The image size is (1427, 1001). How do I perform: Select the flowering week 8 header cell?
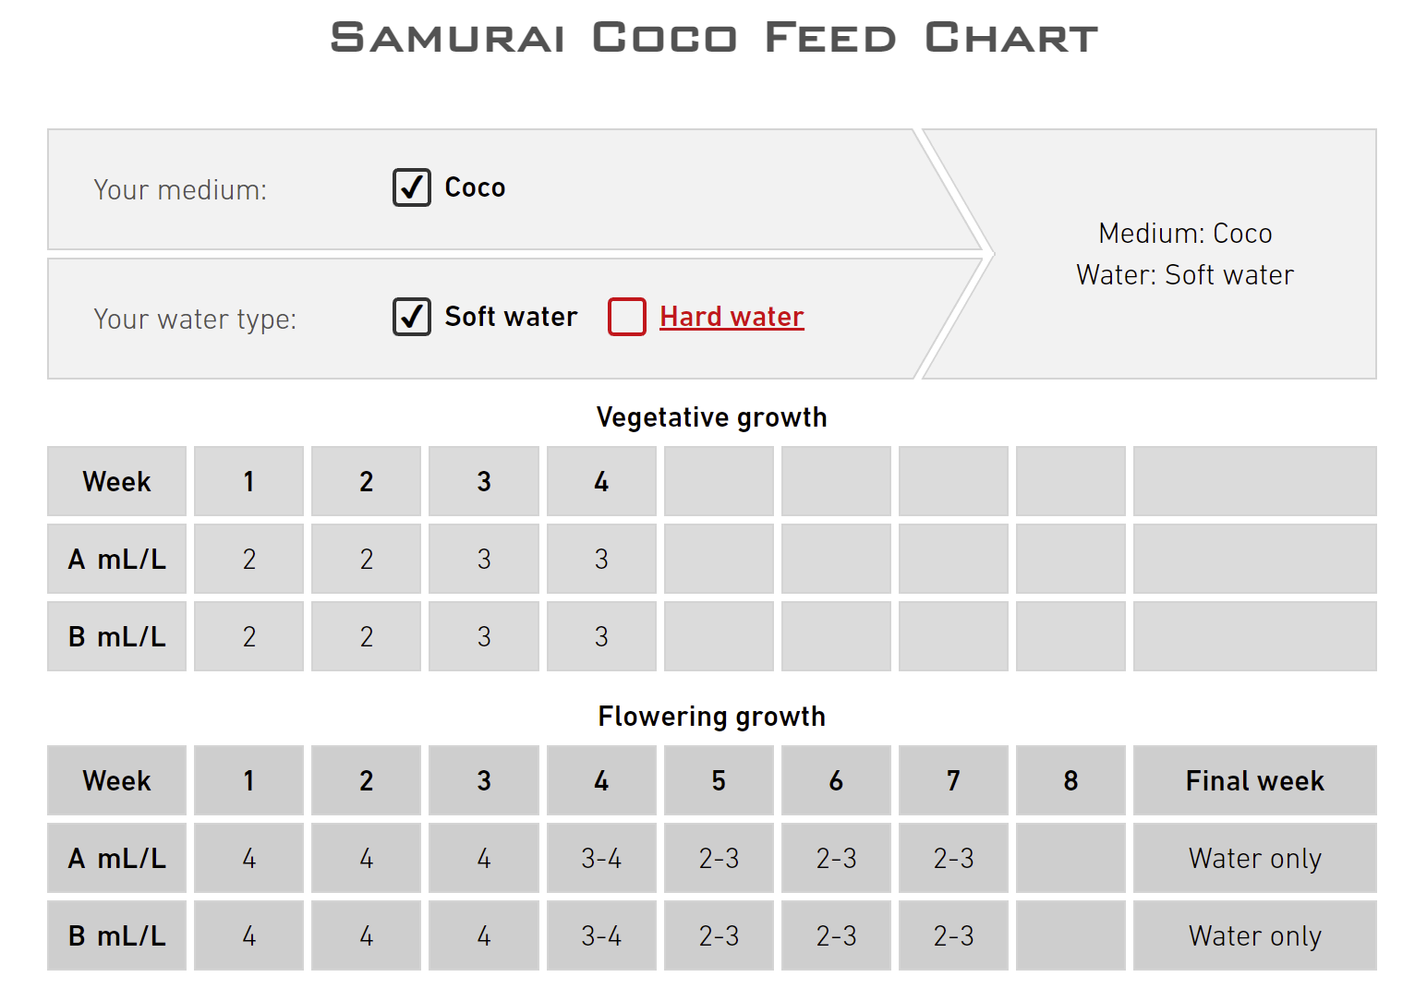click(x=1070, y=781)
